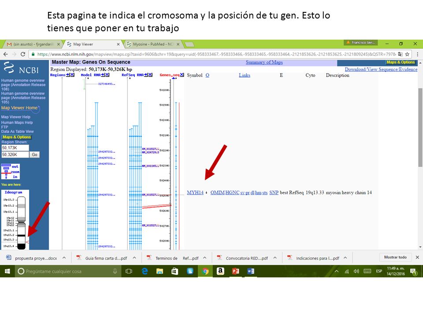Make Model RNA the master map arrow icon
Viewport: 423px width, 317px height.
(x=103, y=75)
